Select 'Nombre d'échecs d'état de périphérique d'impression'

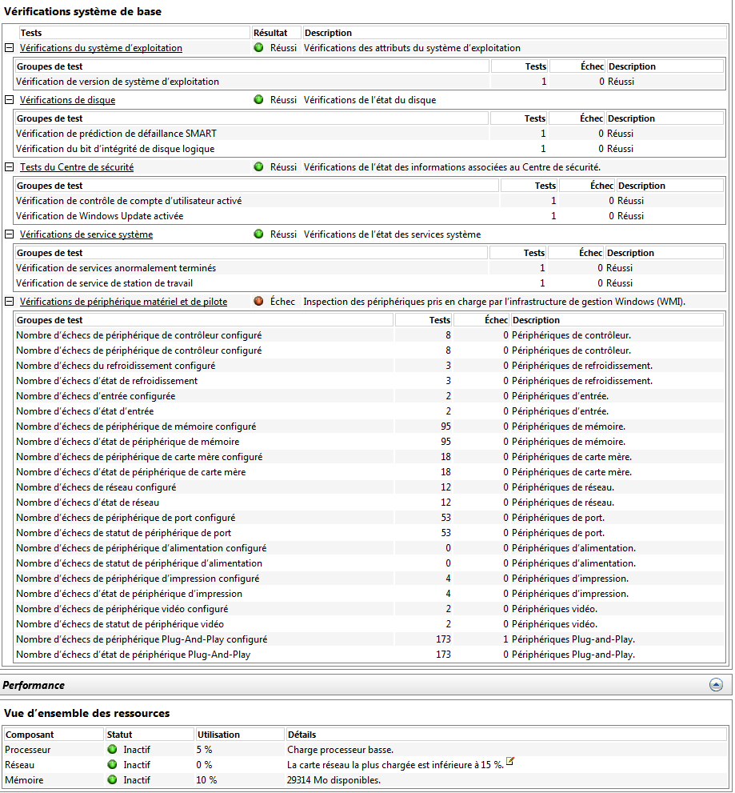pos(369,593)
